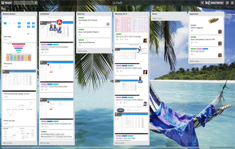The height and width of the screenshot is (149, 235).
Task: Add a card to Undefined list
Action: point(46,143)
